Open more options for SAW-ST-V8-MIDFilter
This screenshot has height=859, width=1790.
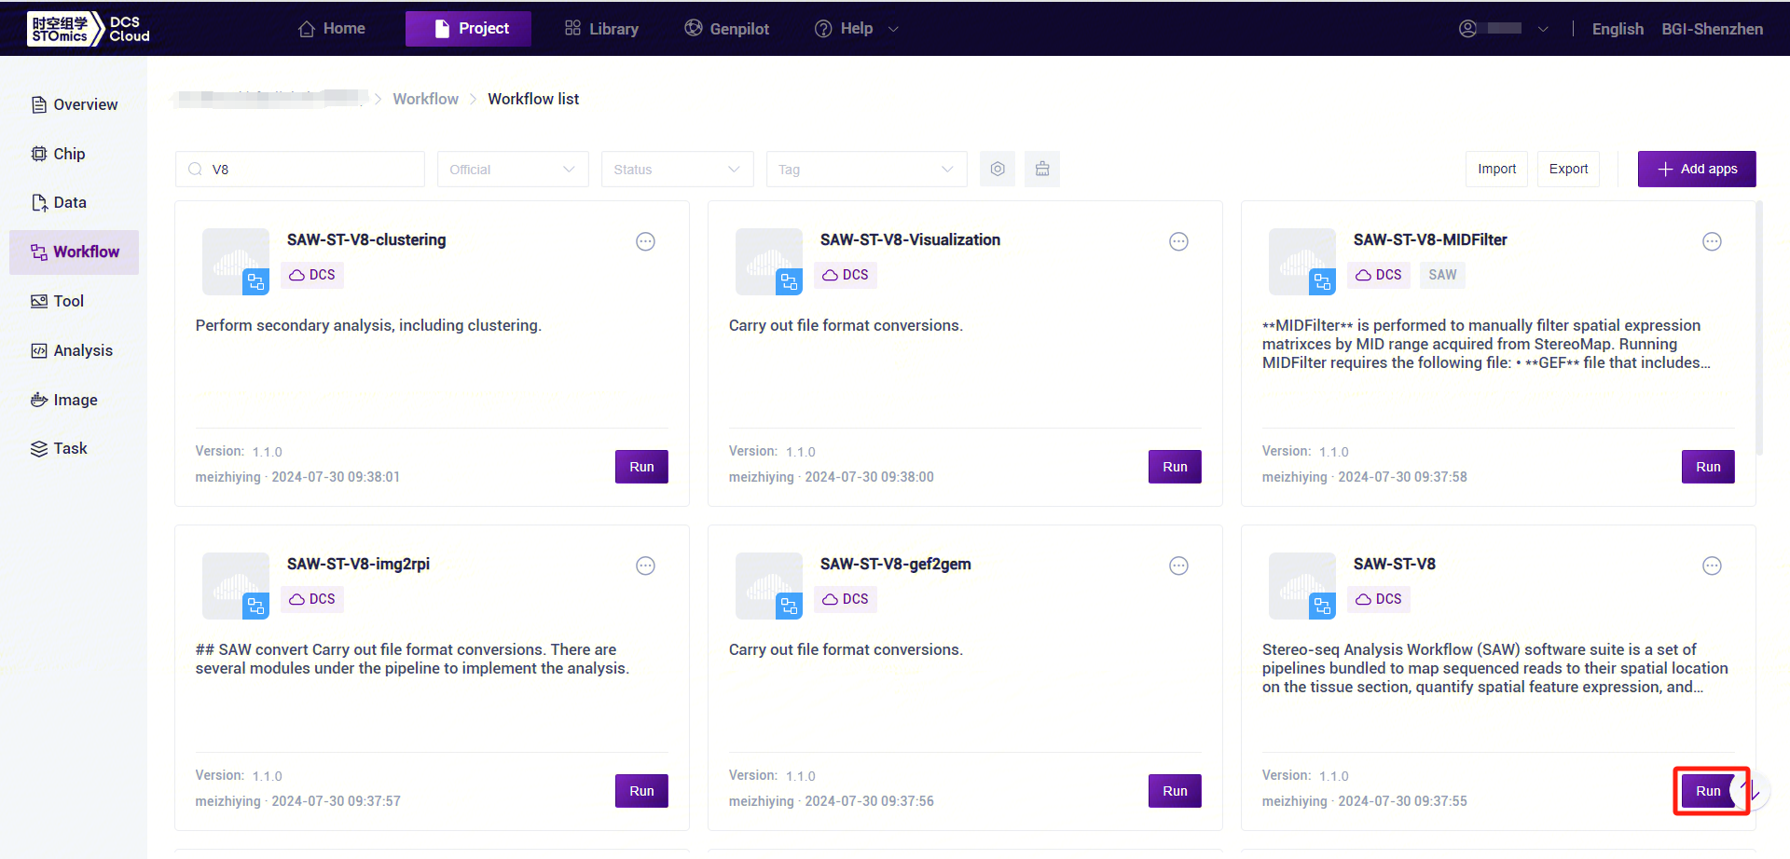(1712, 241)
